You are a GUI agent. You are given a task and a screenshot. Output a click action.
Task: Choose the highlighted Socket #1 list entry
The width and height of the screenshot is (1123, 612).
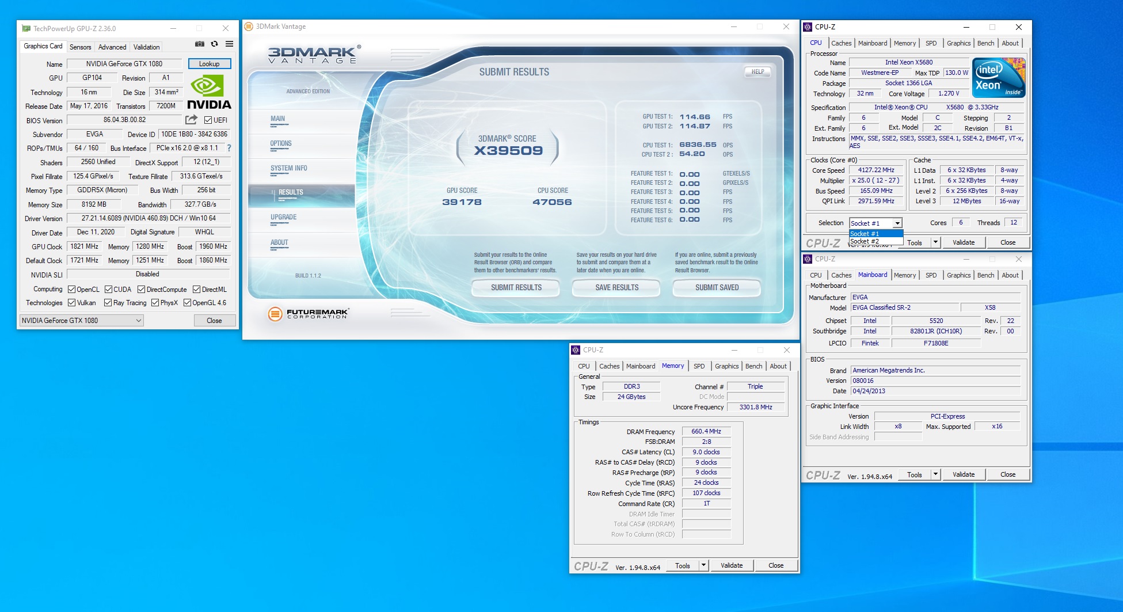[876, 234]
